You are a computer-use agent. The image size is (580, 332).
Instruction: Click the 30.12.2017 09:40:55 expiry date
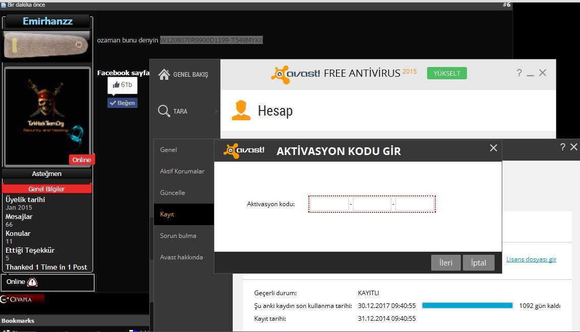coord(387,306)
